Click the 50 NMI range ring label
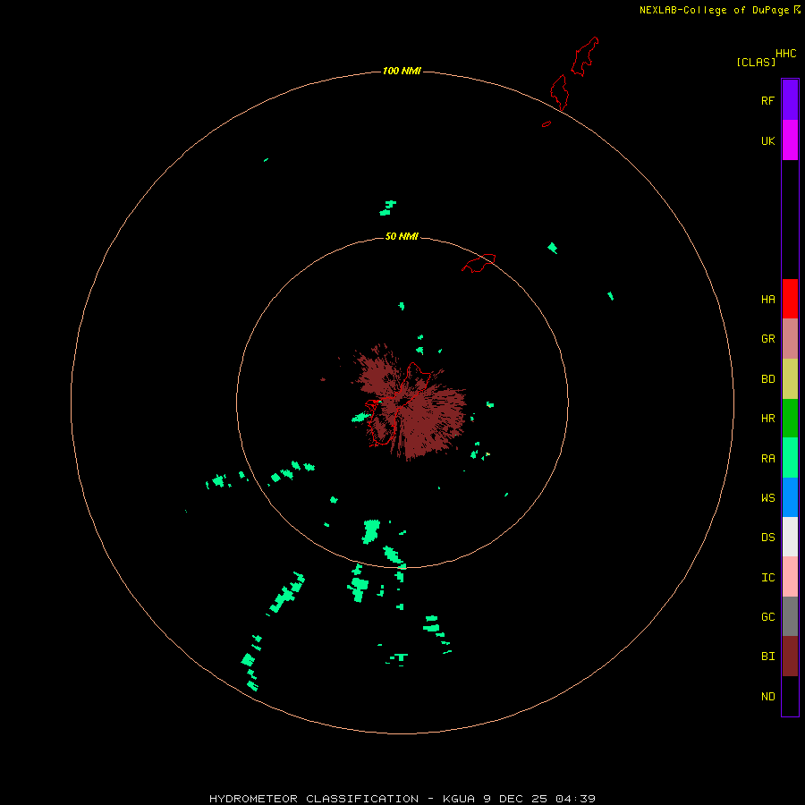This screenshot has height=805, width=805. (x=402, y=237)
